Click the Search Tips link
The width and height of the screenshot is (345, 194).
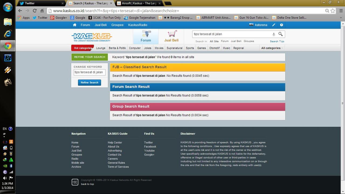pos(277,41)
